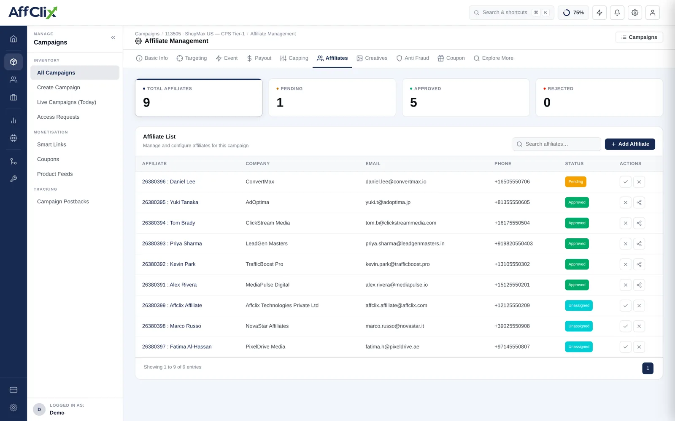Go to Create Campaign in the sidebar
The width and height of the screenshot is (675, 421).
(75, 88)
